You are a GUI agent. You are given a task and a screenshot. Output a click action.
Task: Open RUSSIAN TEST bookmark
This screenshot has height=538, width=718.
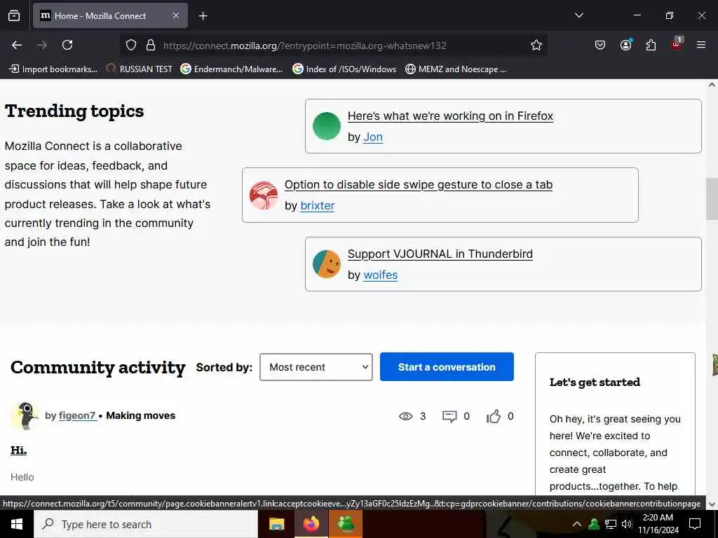pyautogui.click(x=139, y=69)
